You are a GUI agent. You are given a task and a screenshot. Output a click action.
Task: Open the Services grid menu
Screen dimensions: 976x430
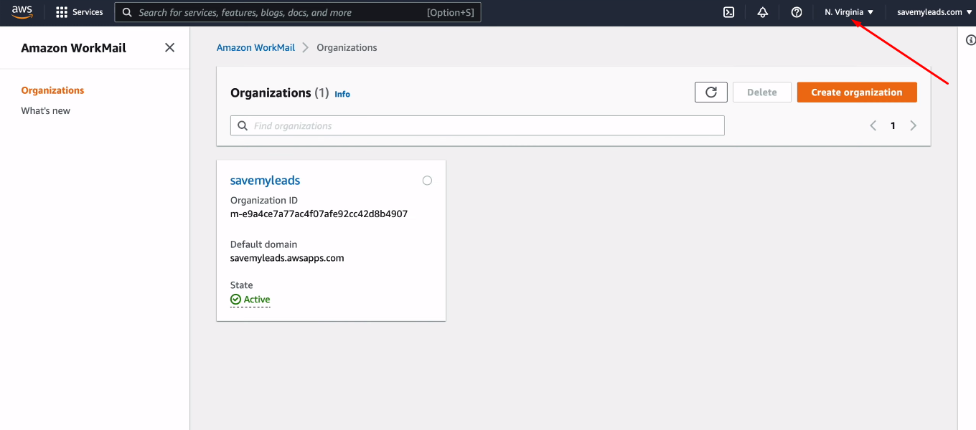[x=80, y=12]
